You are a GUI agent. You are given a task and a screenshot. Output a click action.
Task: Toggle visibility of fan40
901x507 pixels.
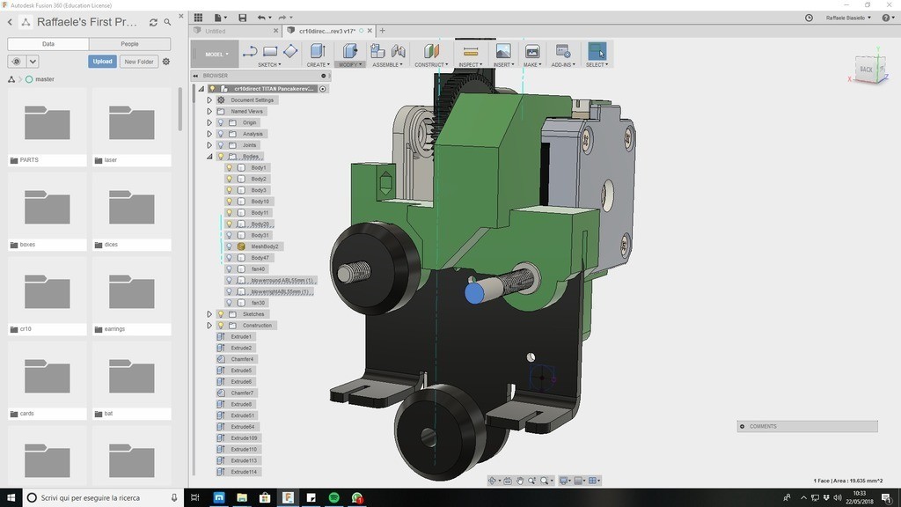click(229, 269)
